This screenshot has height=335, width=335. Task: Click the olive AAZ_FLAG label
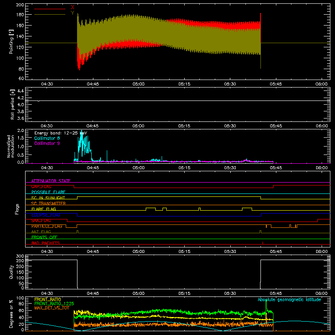[x=41, y=232]
